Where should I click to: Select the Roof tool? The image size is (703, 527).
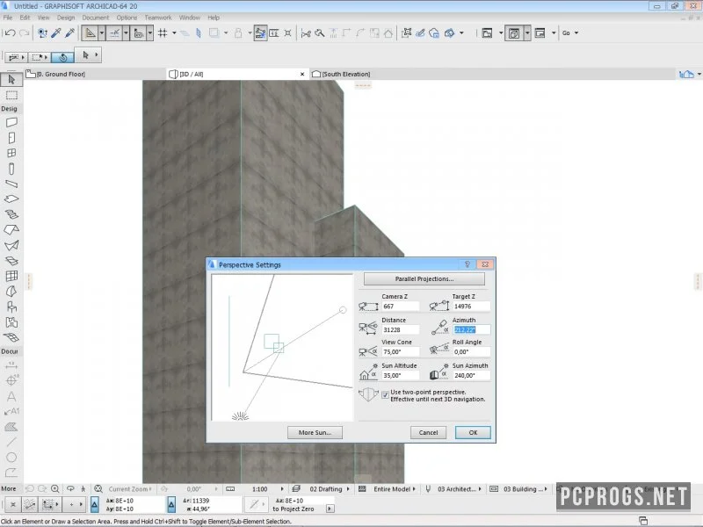tap(11, 229)
